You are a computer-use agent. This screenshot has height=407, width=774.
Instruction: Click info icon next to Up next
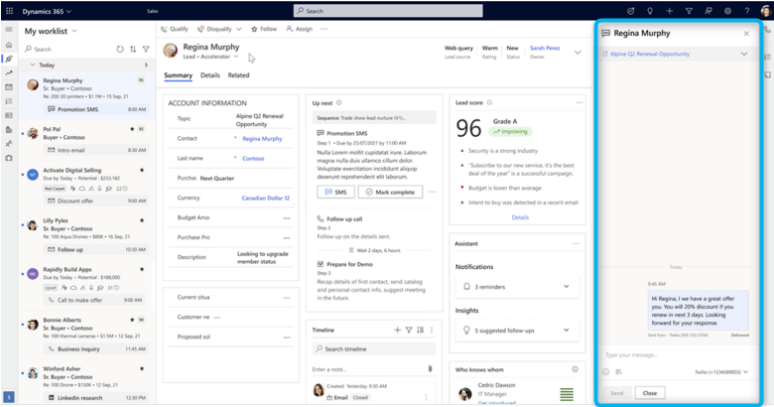point(339,102)
